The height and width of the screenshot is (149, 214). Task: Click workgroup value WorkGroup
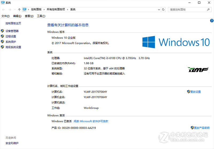point(91,108)
